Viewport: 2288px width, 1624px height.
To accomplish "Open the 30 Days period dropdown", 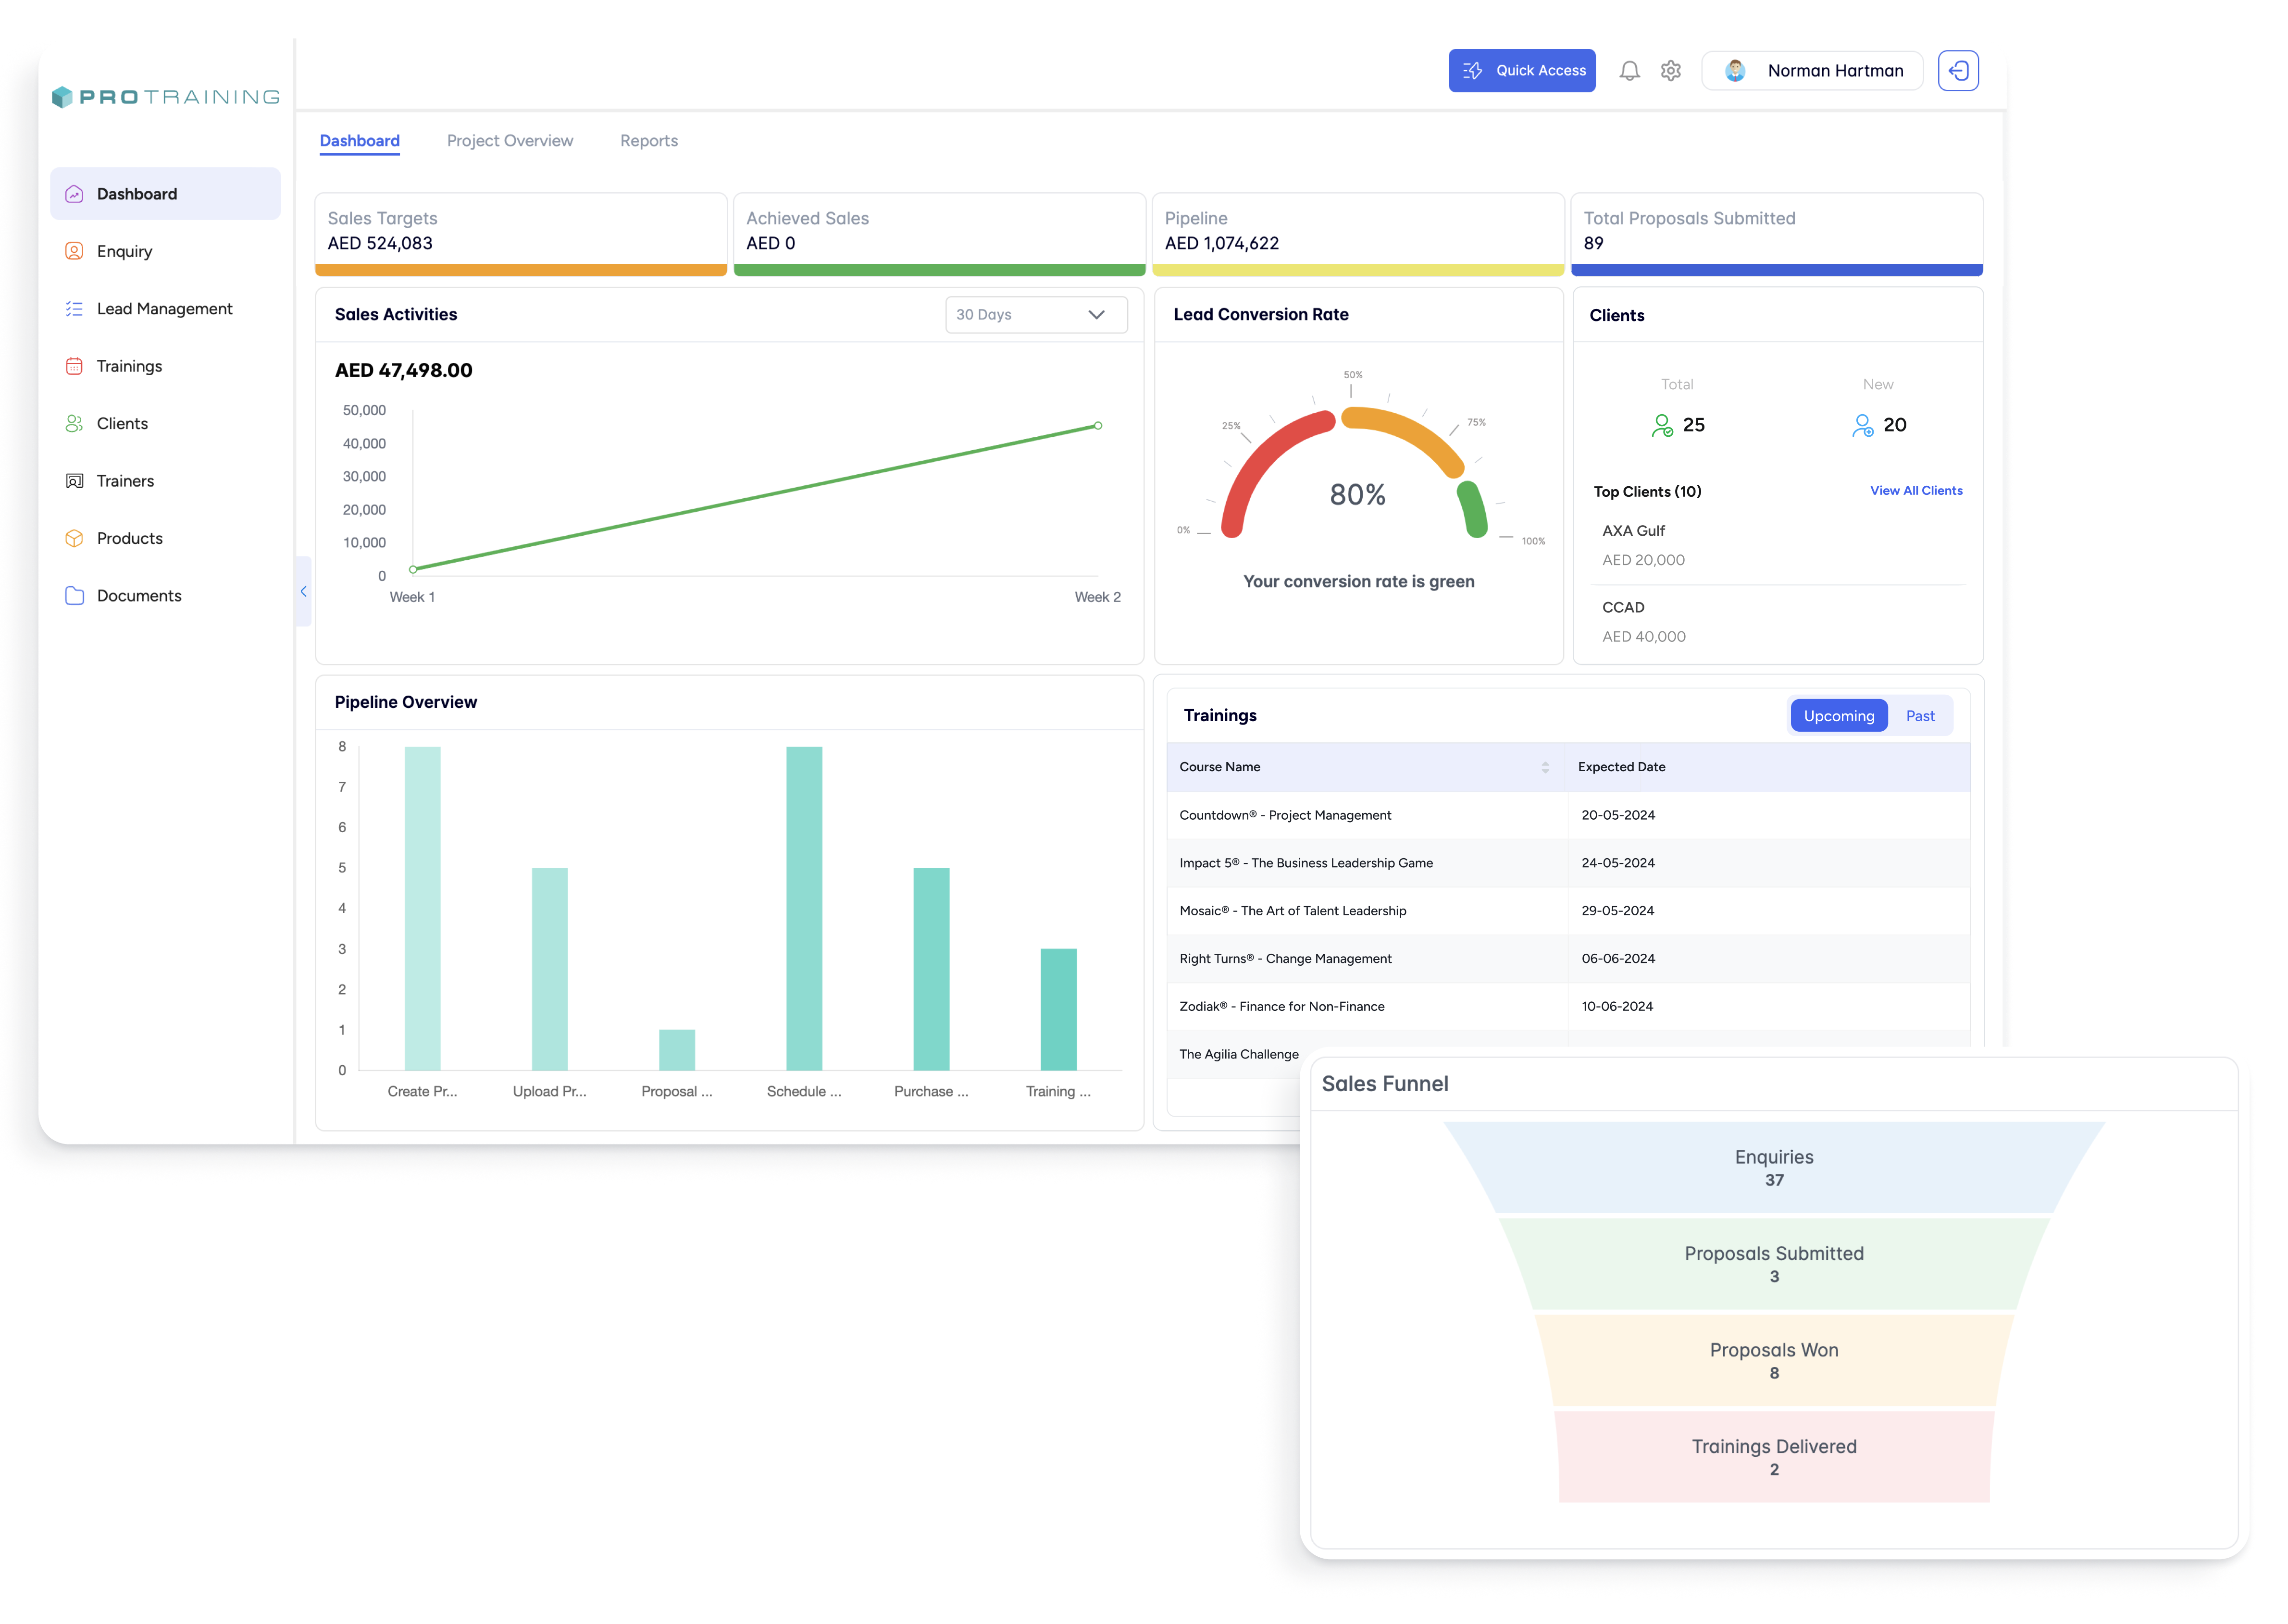I will (x=1035, y=314).
